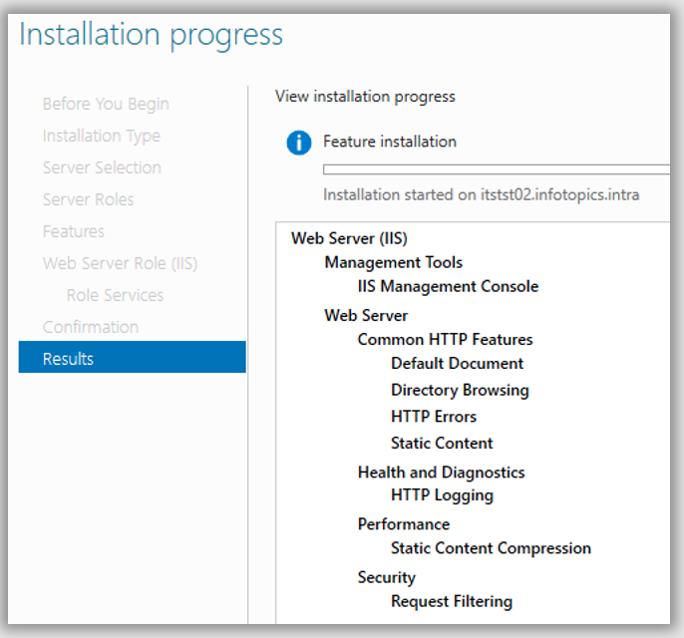
Task: Select Server Selection in sidebar
Action: coord(102,167)
